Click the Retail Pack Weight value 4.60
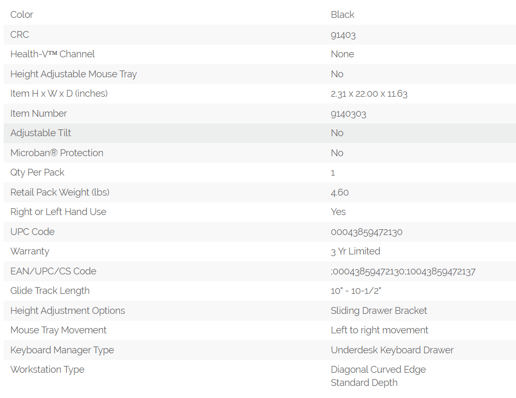This screenshot has height=398, width=516. pos(339,192)
